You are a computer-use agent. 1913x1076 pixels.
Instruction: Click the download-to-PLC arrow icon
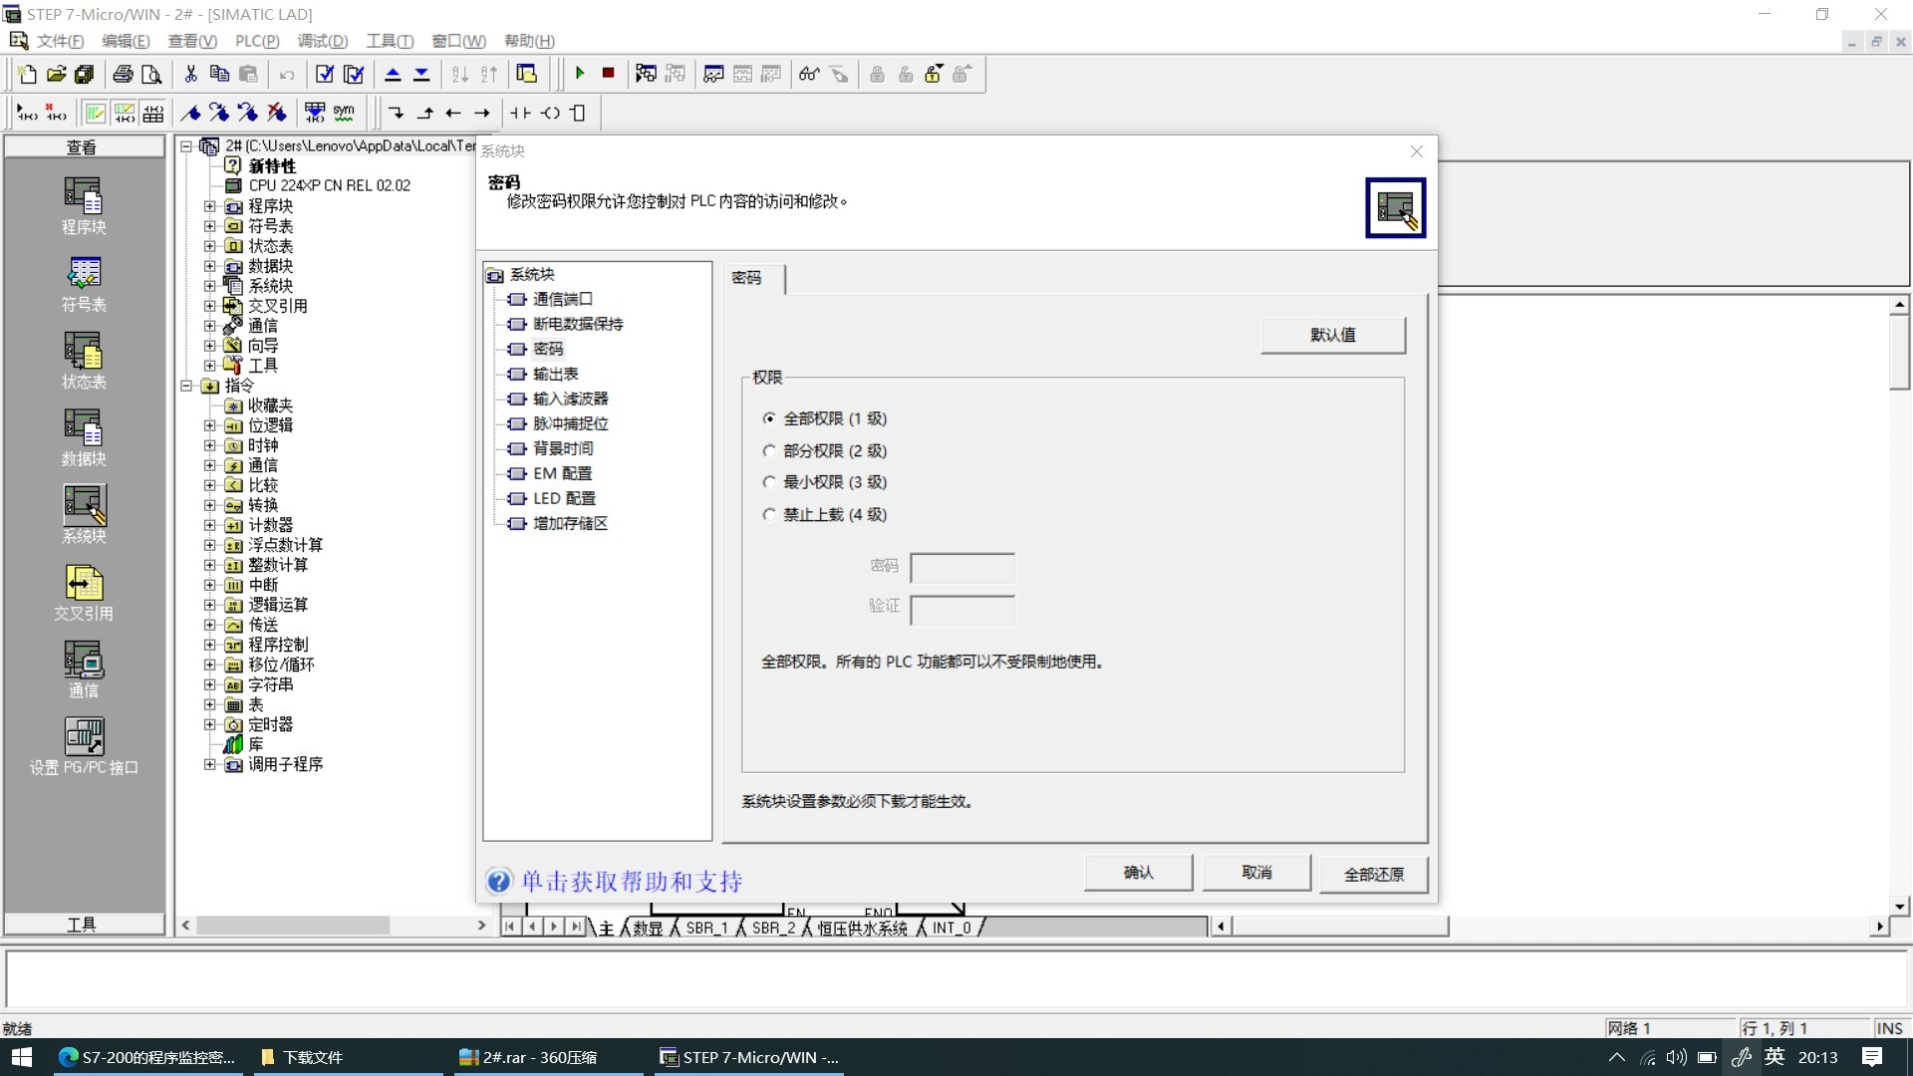coord(421,74)
